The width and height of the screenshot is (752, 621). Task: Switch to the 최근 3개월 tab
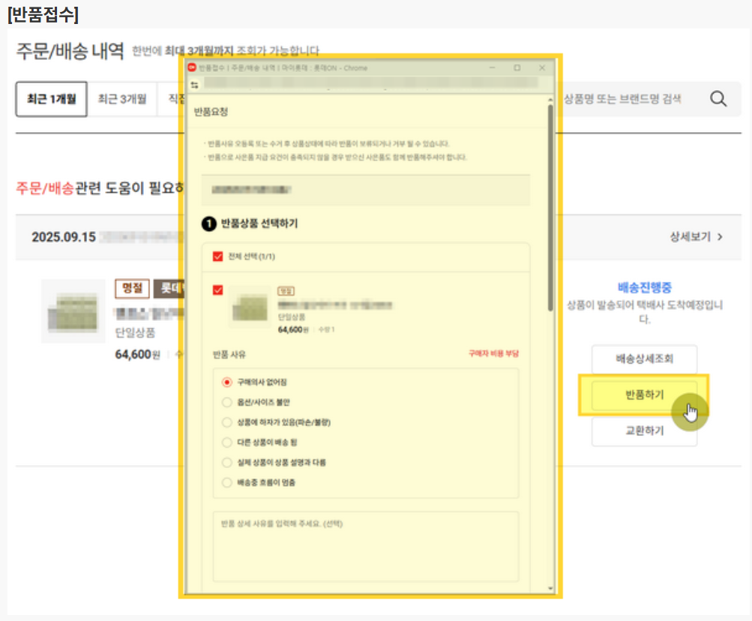point(121,99)
